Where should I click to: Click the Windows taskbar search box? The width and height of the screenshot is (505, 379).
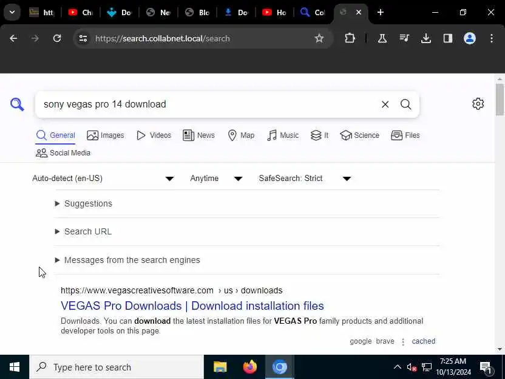117,367
